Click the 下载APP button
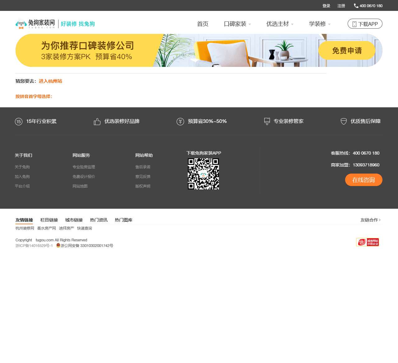The height and width of the screenshot is (363, 398). [x=365, y=24]
